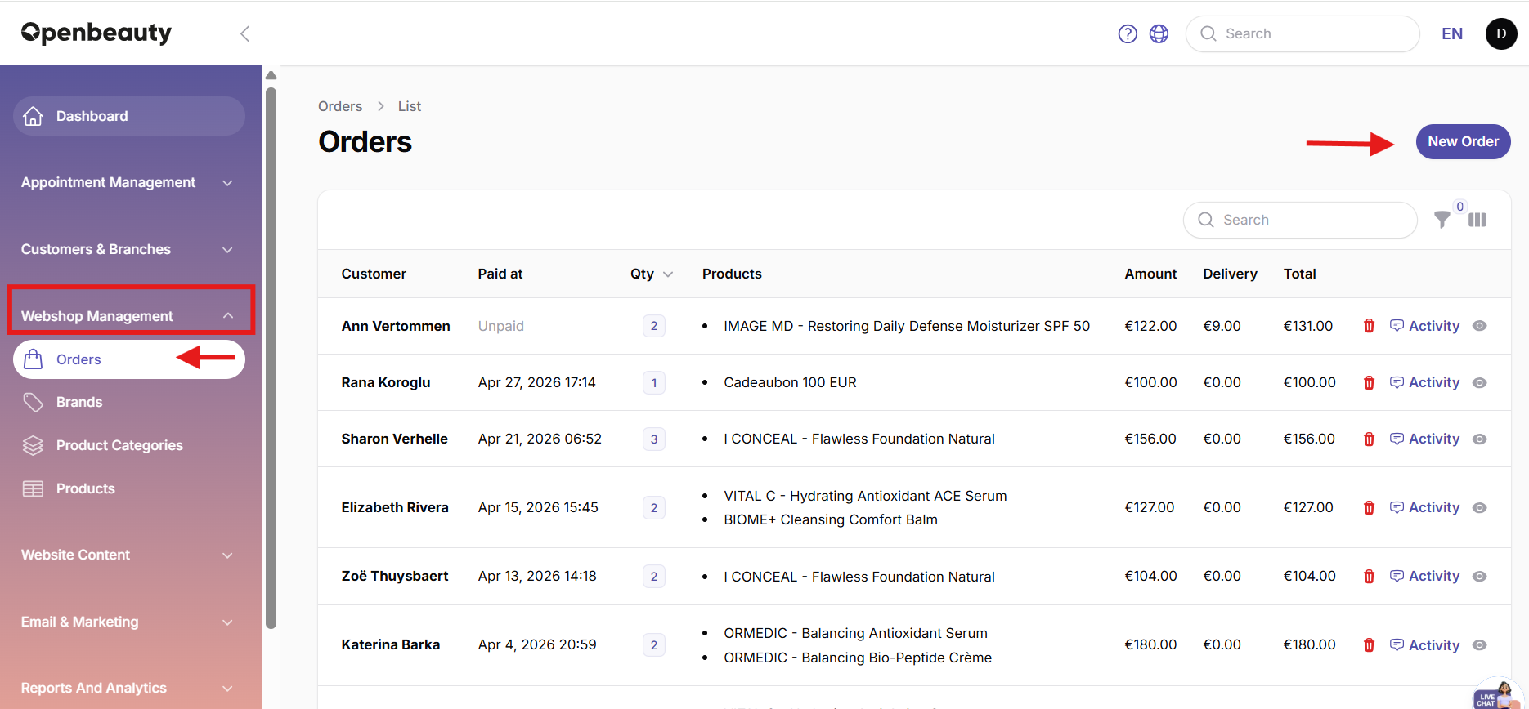The image size is (1529, 709).
Task: Open the user avatar D menu
Action: click(1501, 33)
